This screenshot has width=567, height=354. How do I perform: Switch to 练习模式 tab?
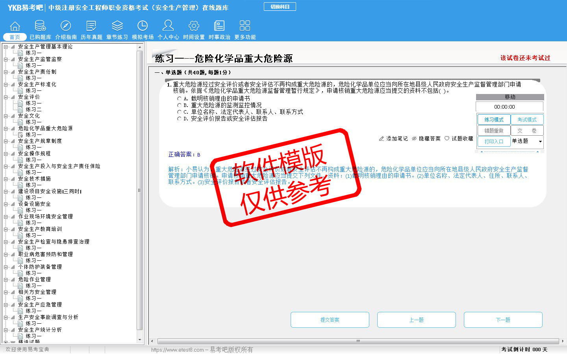pos(494,120)
